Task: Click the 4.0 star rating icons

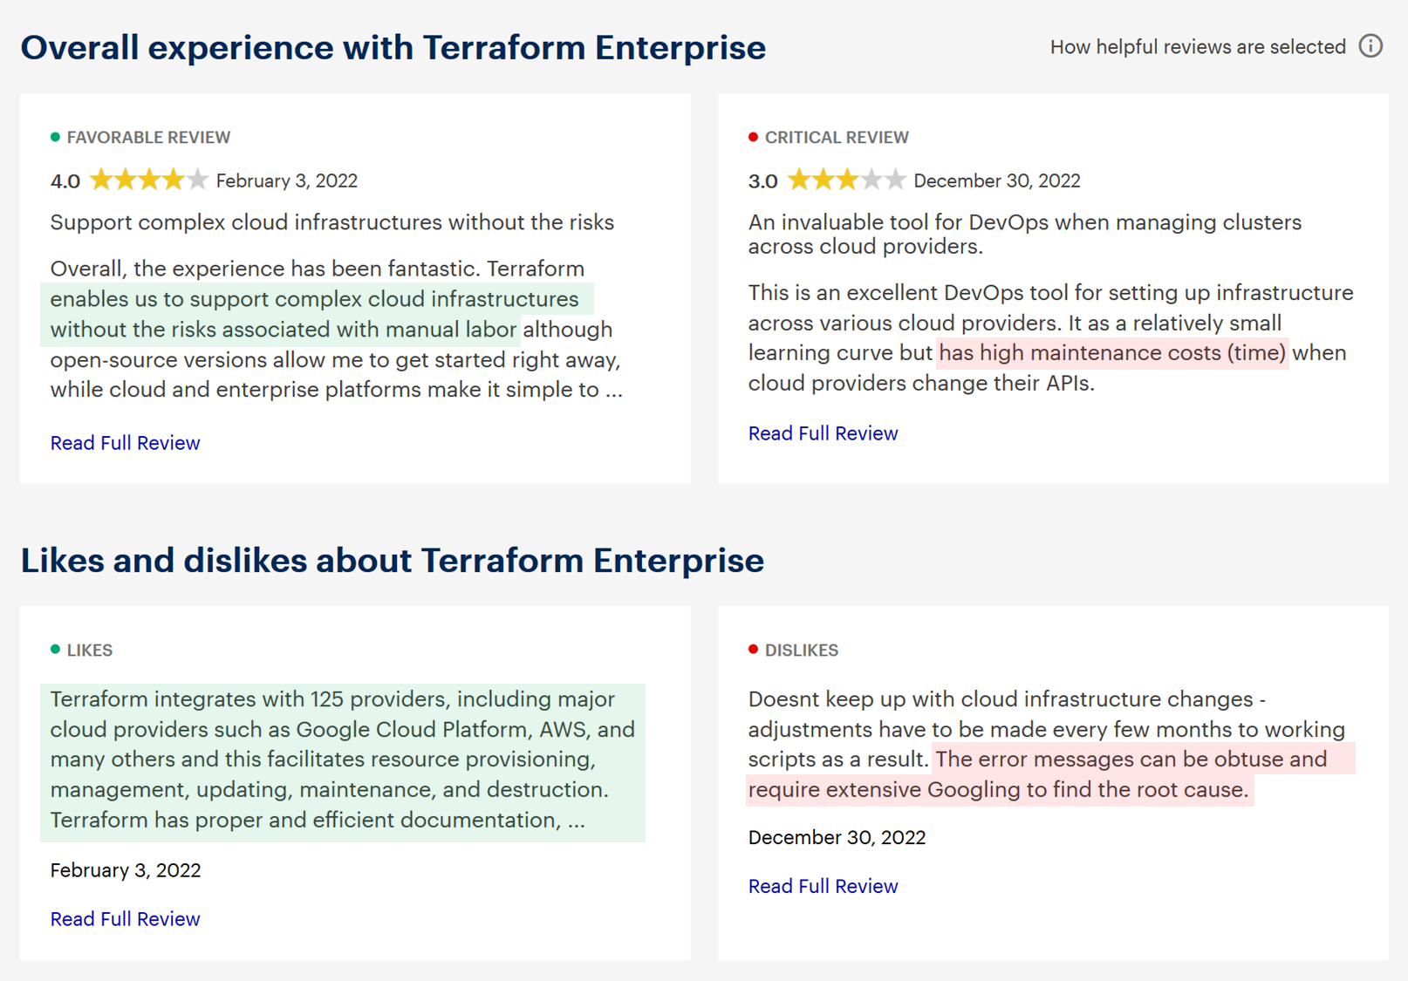Action: pyautogui.click(x=148, y=181)
